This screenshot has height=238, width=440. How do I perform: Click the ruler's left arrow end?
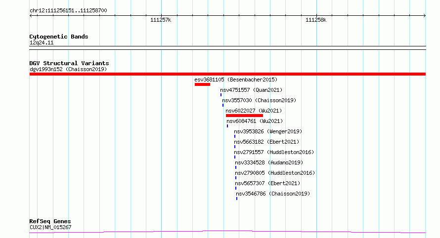point(31,16)
